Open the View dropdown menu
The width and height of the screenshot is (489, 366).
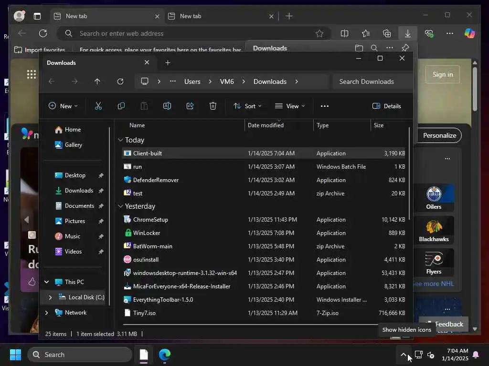tap(290, 106)
